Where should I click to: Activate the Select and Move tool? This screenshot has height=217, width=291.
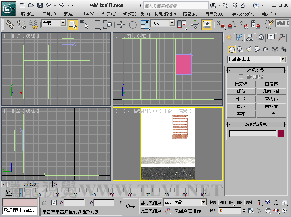click(121, 25)
